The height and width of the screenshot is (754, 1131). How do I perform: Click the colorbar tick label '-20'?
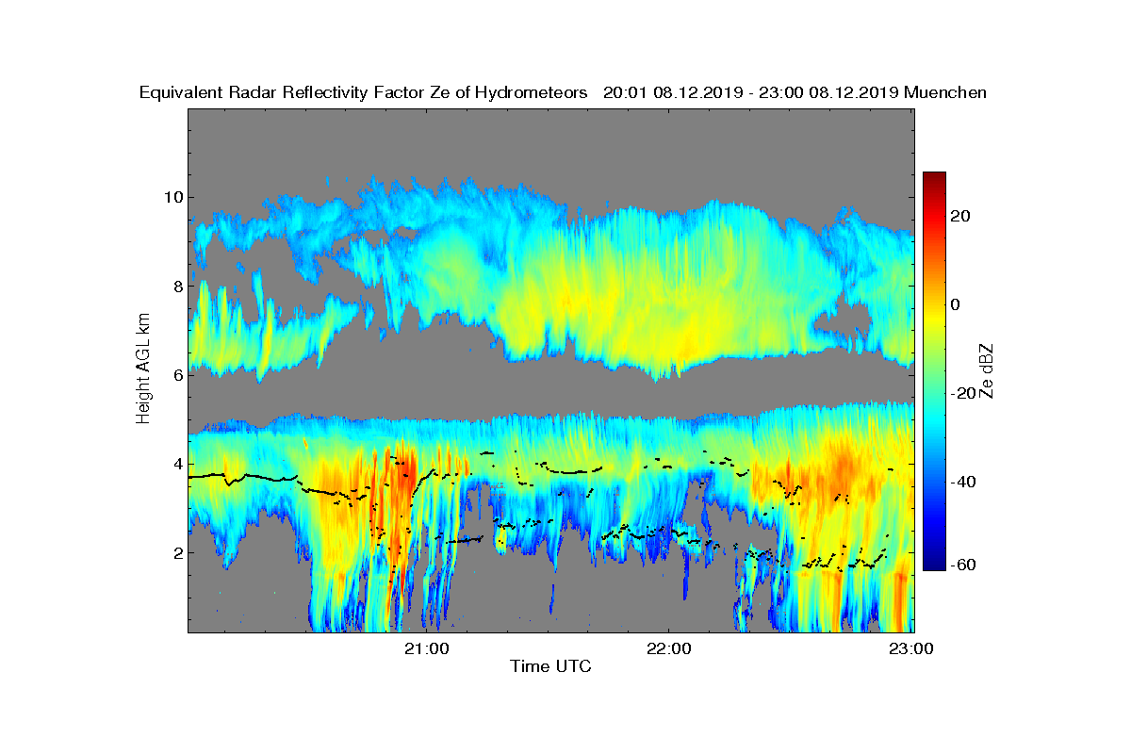[x=962, y=393]
